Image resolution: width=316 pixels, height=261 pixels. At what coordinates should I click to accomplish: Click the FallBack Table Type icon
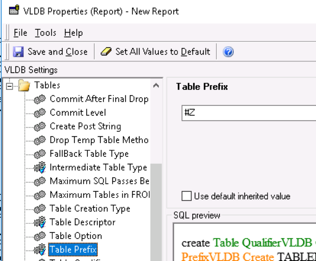pyautogui.click(x=40, y=154)
